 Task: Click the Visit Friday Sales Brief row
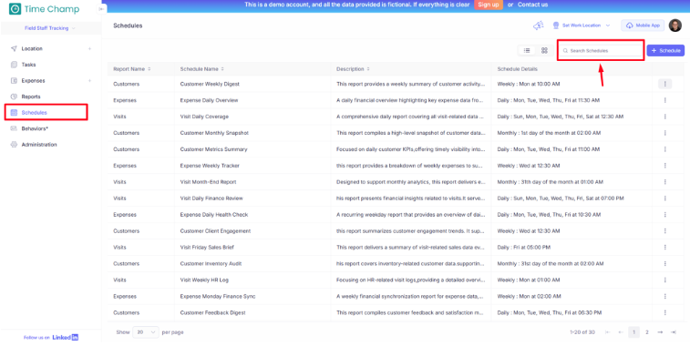pyautogui.click(x=396, y=248)
